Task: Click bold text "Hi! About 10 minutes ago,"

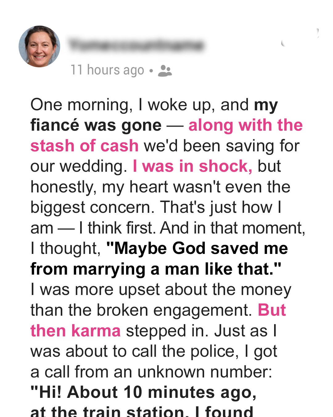Action: [x=143, y=392]
